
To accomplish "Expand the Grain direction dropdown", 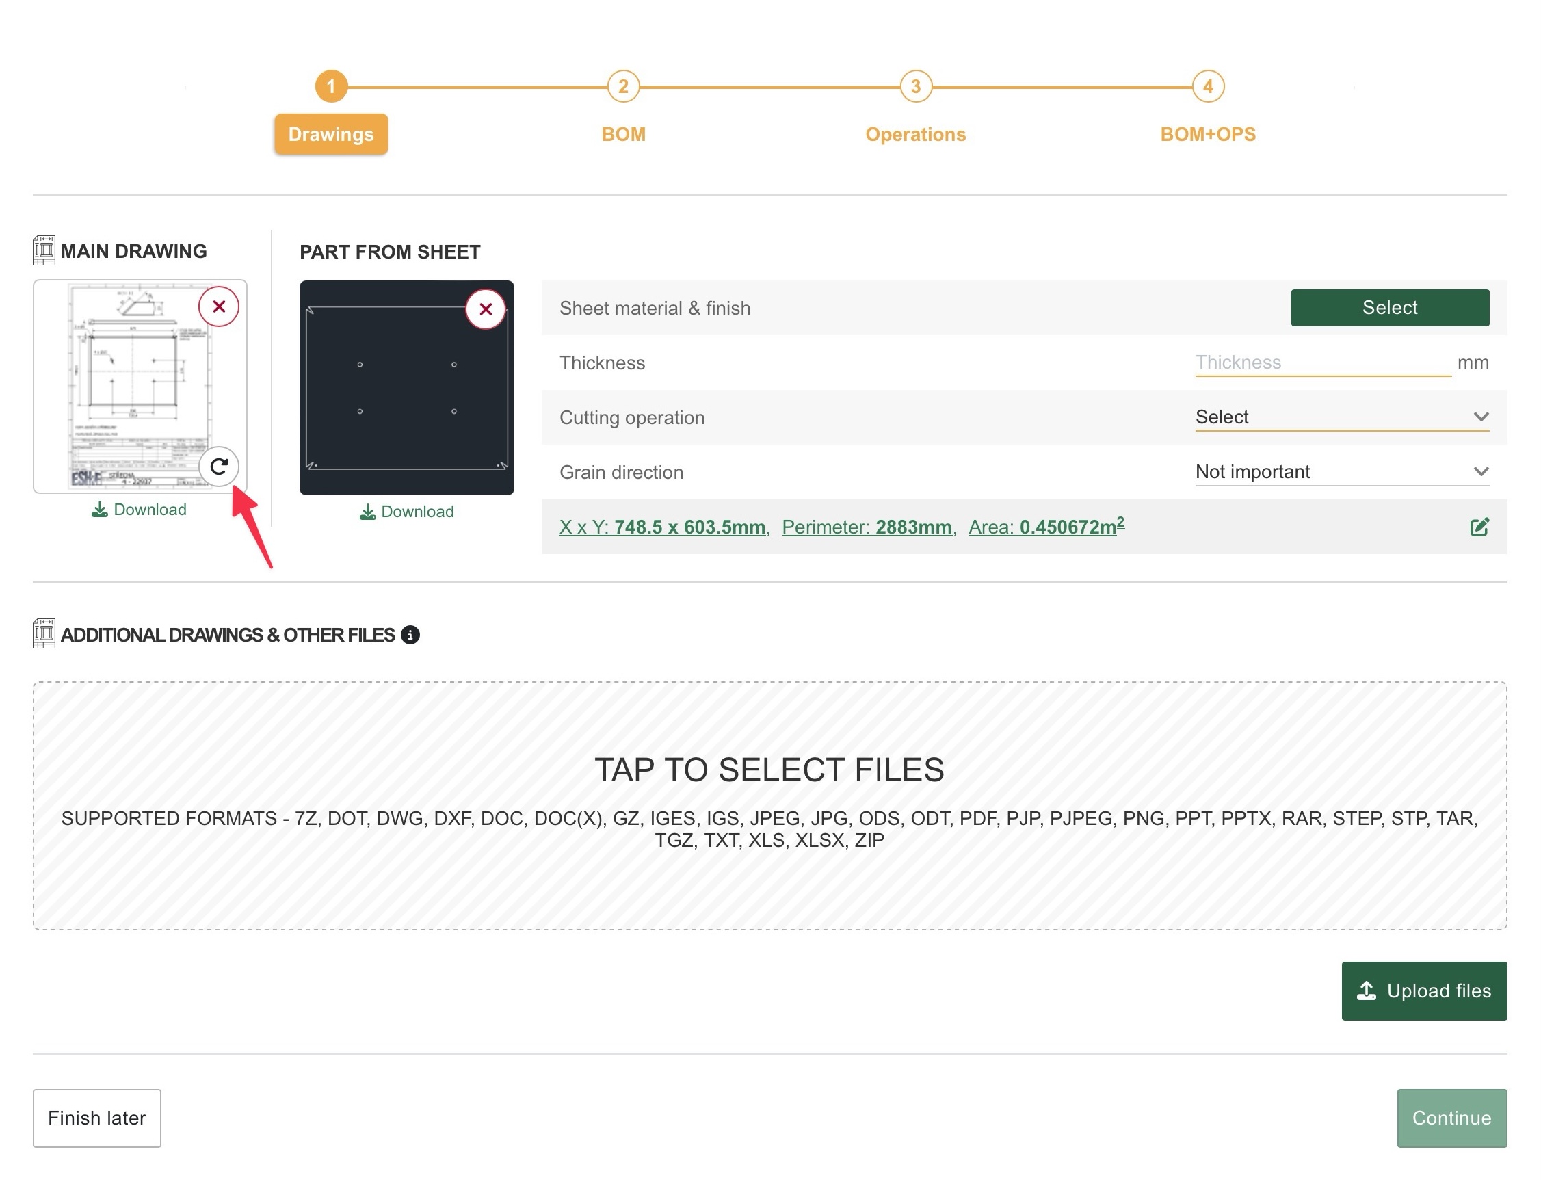I will (1341, 472).
